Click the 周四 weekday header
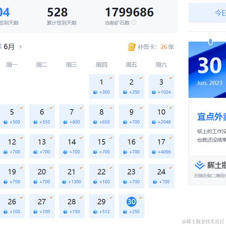The width and height of the screenshot is (226, 226). coord(102,65)
